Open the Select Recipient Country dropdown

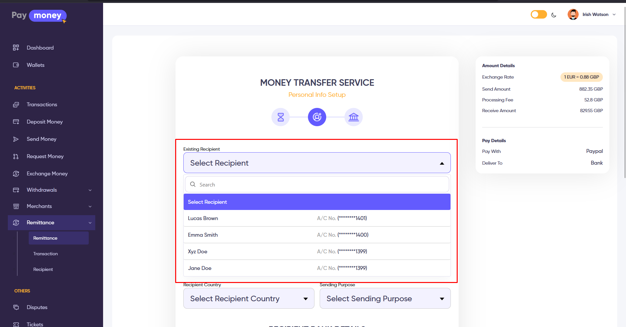coord(249,298)
